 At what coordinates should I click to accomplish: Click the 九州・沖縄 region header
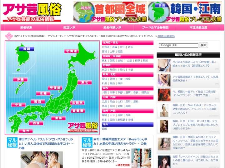(127, 111)
